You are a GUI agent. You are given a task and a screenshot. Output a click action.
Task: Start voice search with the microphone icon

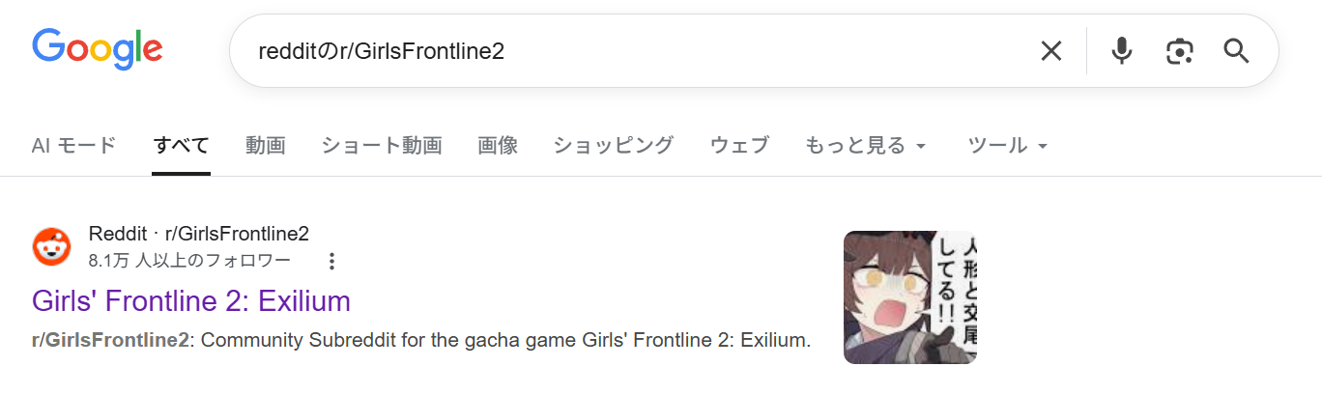1121,51
